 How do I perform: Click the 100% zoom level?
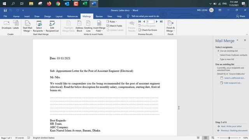point(245,138)
